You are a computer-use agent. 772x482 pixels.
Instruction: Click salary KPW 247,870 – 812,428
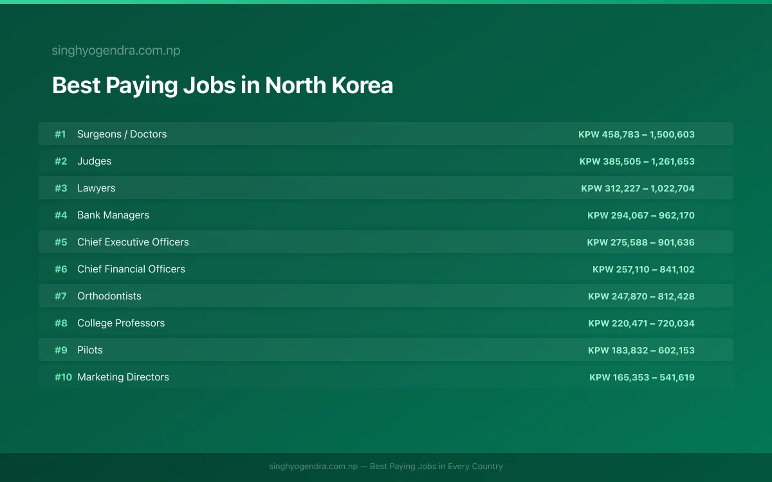coord(641,296)
